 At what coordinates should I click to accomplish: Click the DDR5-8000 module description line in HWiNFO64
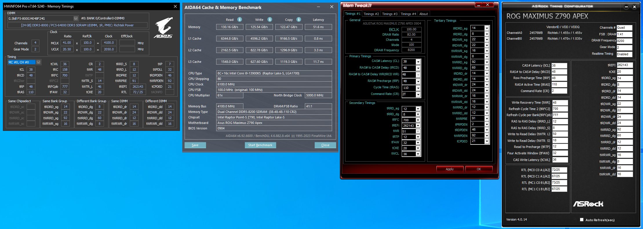point(77,25)
